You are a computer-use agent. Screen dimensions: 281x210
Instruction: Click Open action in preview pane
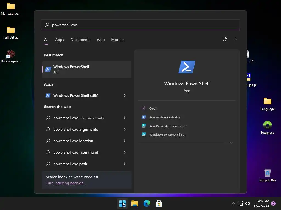point(153,108)
